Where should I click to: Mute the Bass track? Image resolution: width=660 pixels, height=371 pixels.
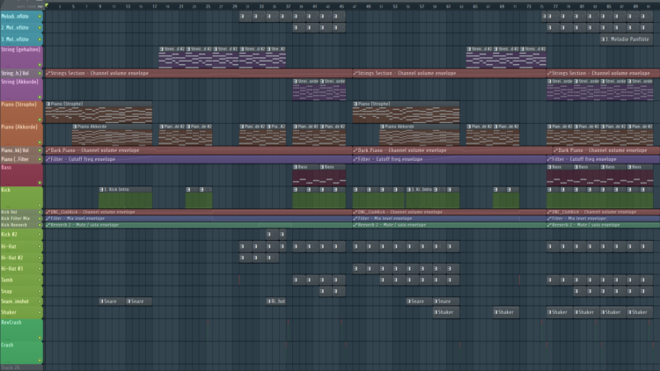[40, 183]
